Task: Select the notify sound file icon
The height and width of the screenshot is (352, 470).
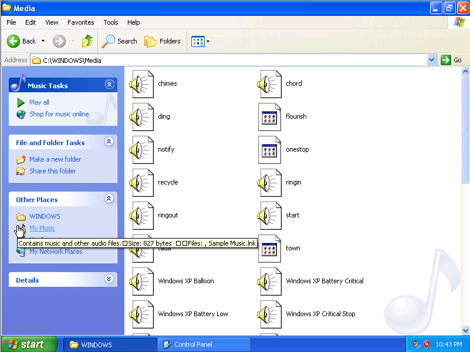Action: [x=141, y=150]
